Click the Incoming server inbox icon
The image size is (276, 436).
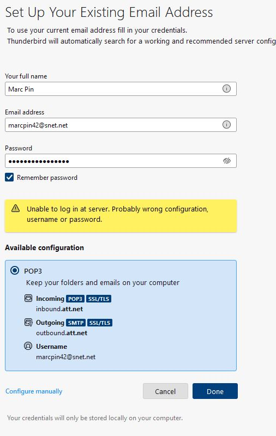(28, 298)
